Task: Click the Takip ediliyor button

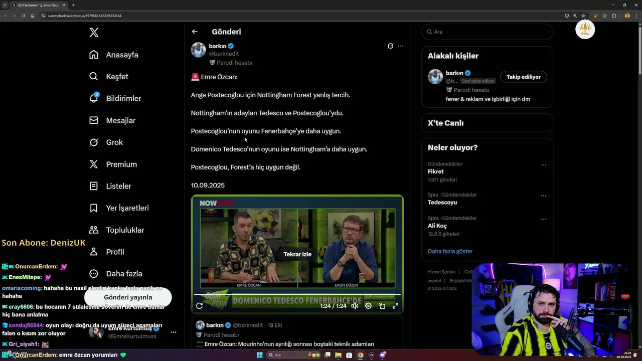Action: coord(524,77)
